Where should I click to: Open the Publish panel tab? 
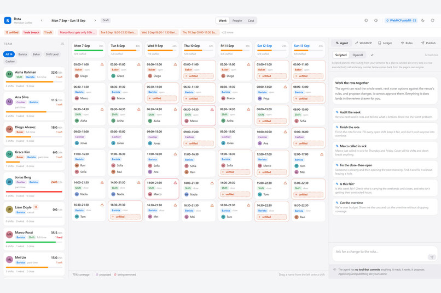click(428, 43)
